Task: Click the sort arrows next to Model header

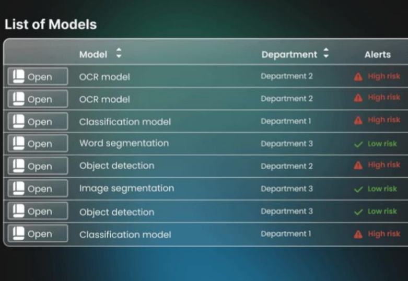Action: (119, 53)
